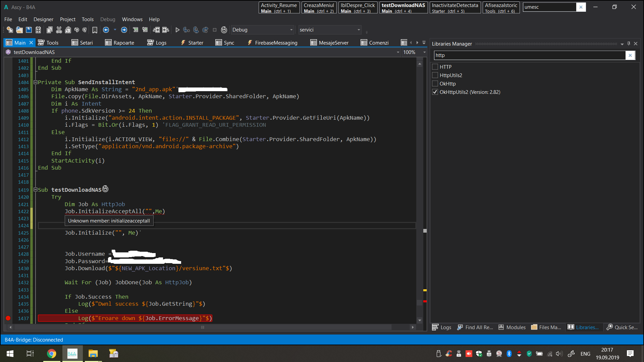
Task: Click the Save file toolbar icon
Action: pyautogui.click(x=29, y=30)
